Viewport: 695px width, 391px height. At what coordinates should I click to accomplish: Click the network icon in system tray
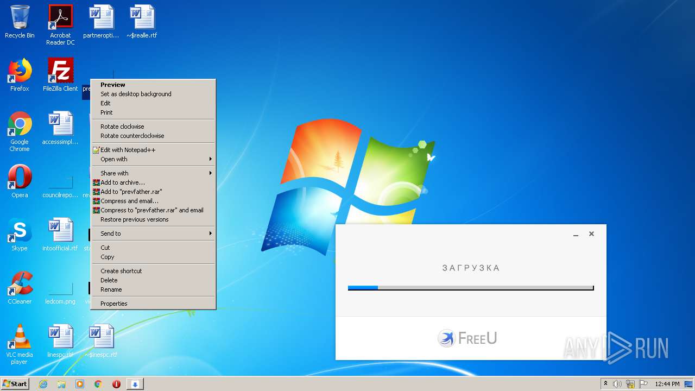coord(630,384)
